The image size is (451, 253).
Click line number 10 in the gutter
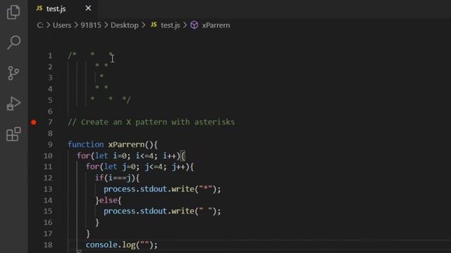coord(48,156)
